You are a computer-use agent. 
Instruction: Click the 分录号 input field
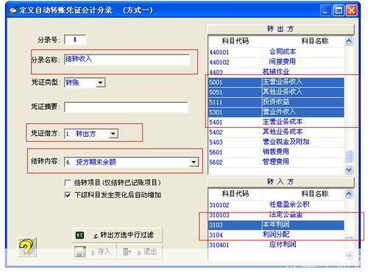[75, 40]
